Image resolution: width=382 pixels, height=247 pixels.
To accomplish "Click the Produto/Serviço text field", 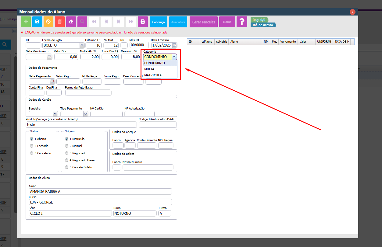I will pos(81,125).
